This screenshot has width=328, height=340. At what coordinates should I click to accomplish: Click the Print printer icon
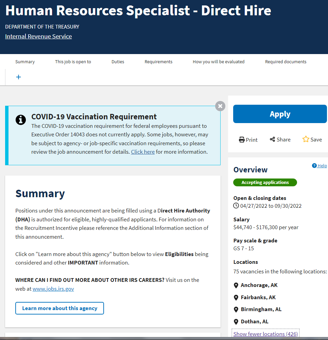[x=242, y=140]
